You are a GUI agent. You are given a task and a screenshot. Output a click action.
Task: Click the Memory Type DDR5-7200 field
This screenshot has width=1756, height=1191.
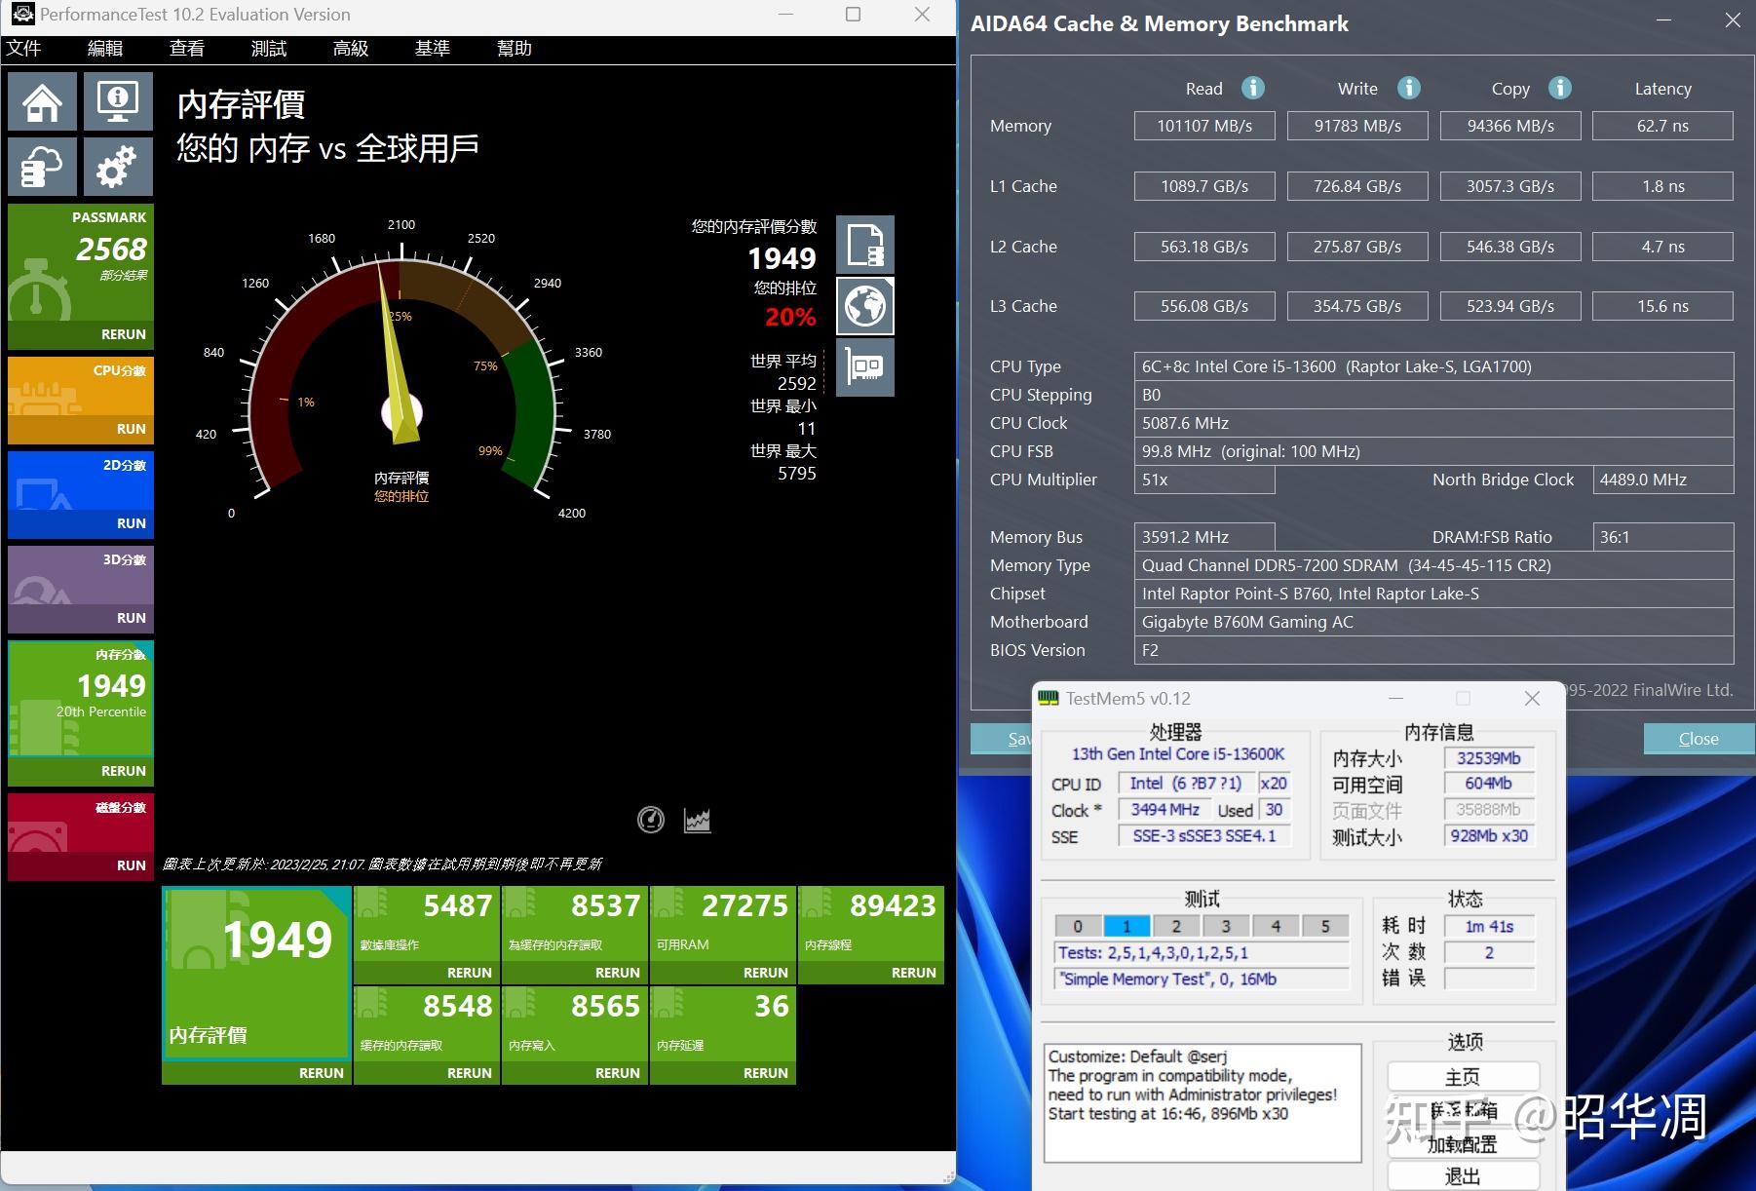point(1433,565)
